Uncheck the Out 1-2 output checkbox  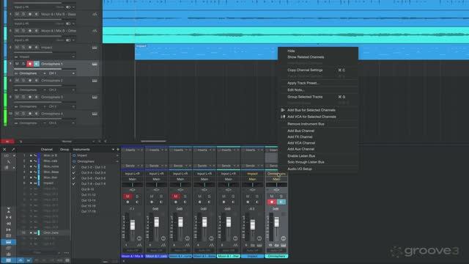coord(74,167)
